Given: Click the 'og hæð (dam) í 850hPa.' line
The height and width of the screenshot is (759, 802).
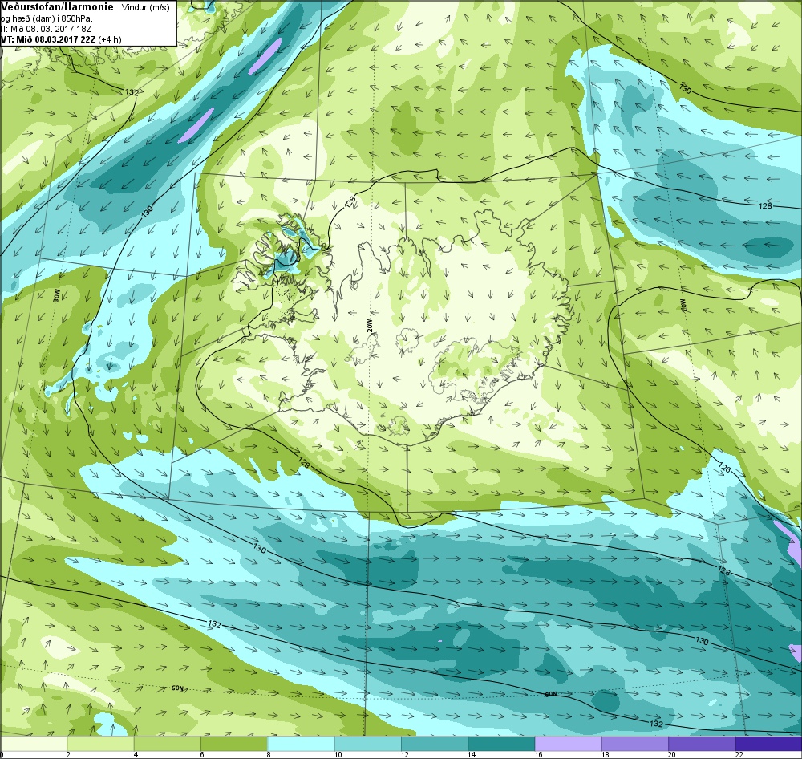Looking at the screenshot, I should click(x=47, y=19).
